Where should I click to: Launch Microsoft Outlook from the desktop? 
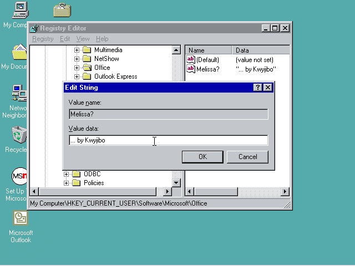pyautogui.click(x=21, y=218)
